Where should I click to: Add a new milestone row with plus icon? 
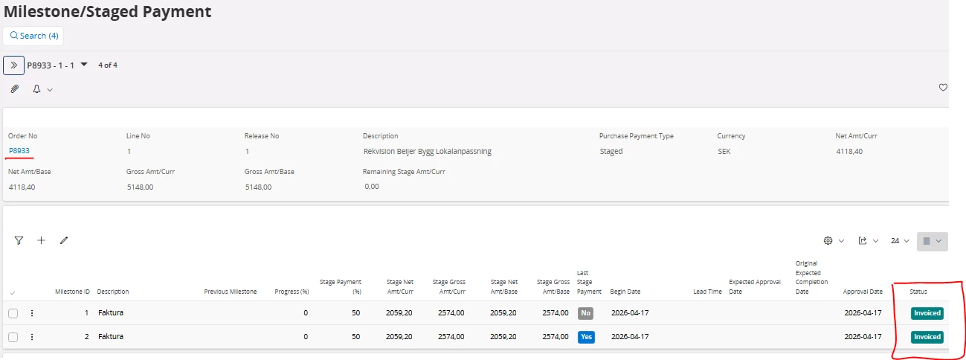pos(42,240)
